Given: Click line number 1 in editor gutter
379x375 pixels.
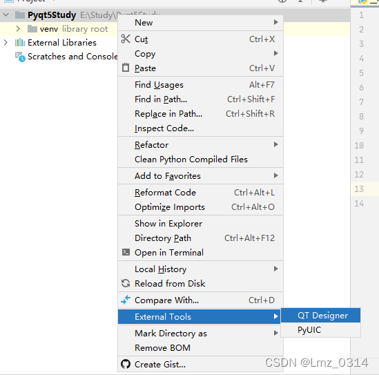Looking at the screenshot, I should [x=361, y=15].
